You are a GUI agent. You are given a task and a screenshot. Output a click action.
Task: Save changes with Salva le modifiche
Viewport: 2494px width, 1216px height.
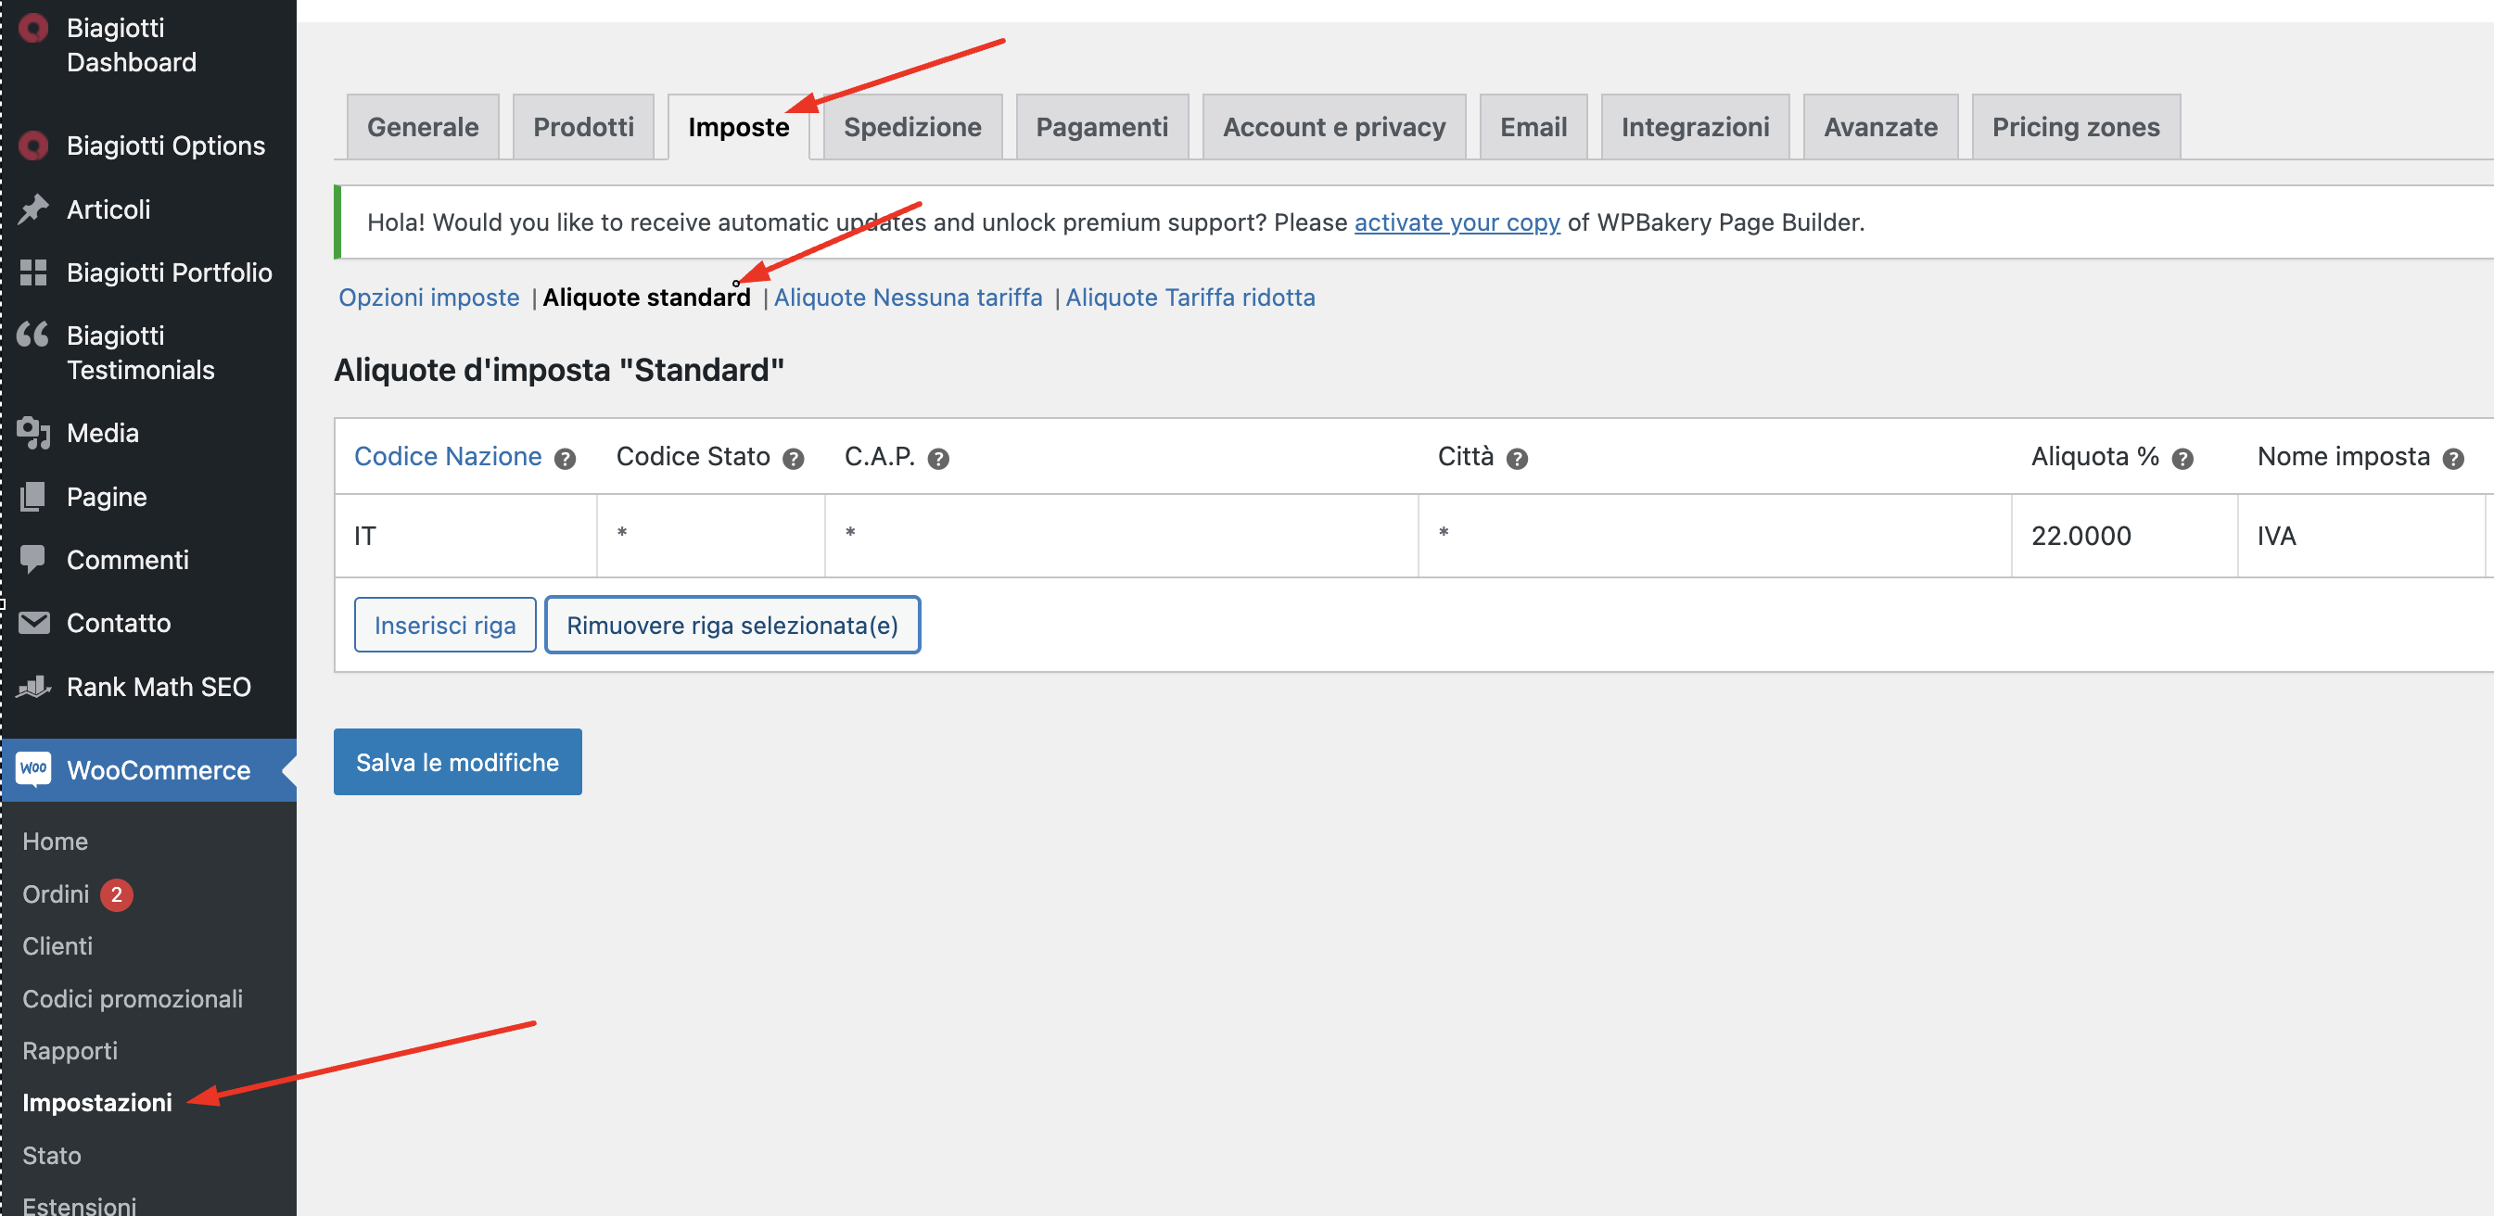coord(458,762)
